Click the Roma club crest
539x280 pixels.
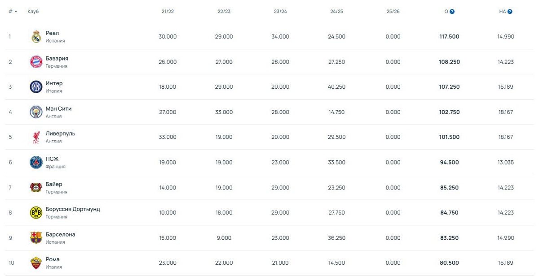click(x=36, y=263)
